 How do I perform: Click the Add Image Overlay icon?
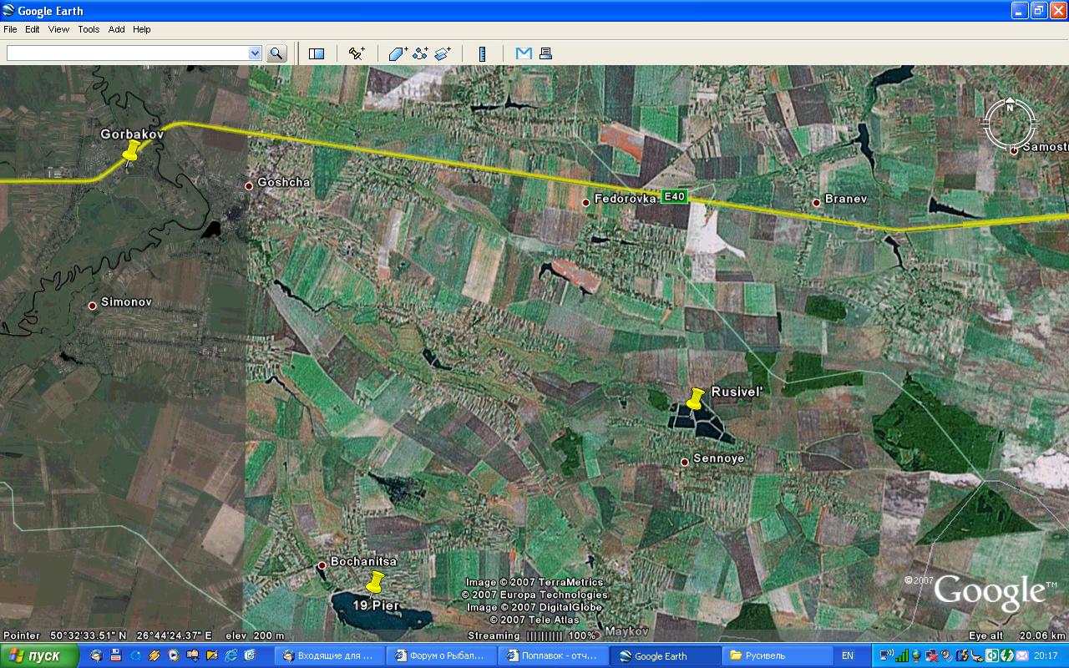(443, 53)
